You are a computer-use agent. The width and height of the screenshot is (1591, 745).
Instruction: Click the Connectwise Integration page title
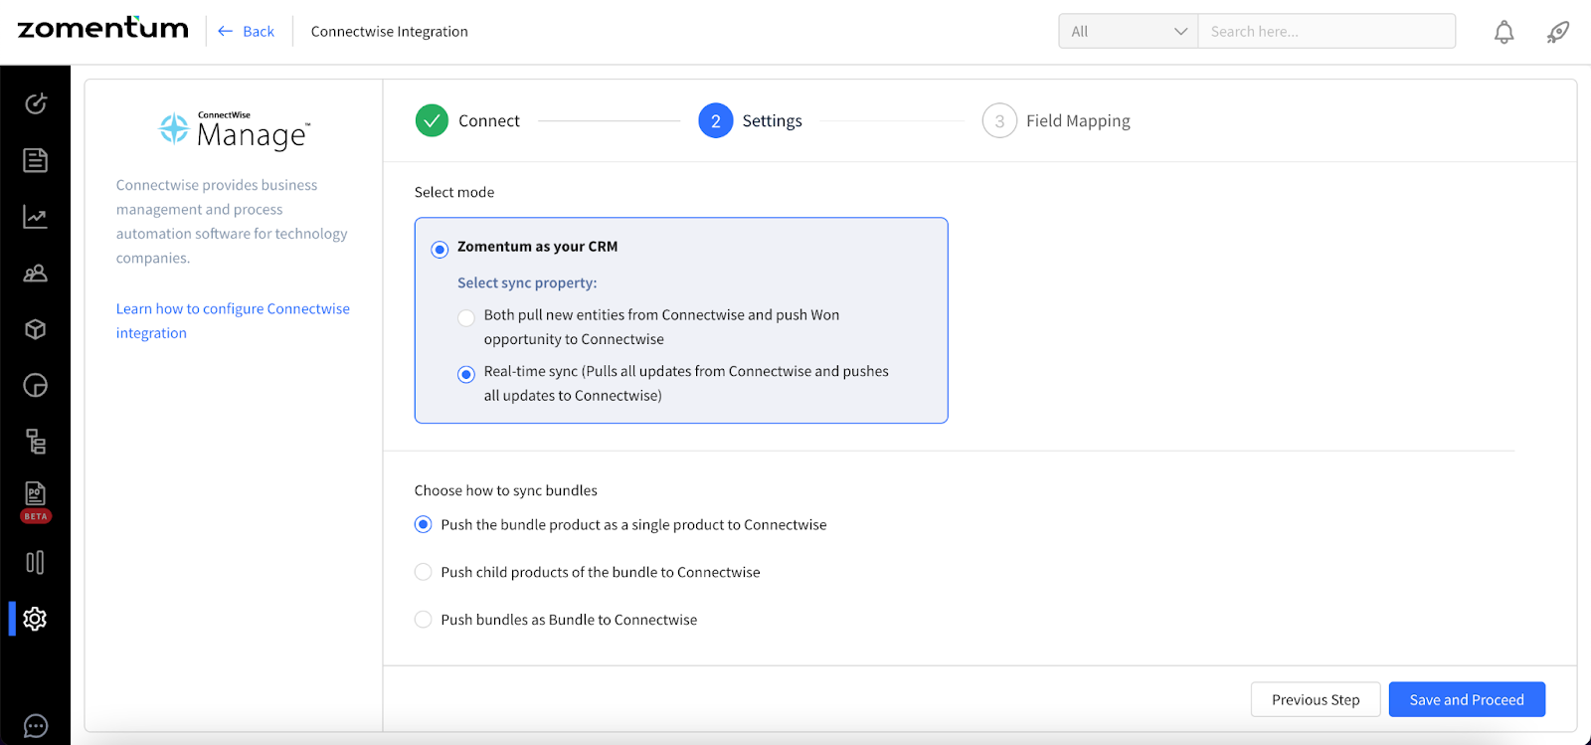[390, 31]
